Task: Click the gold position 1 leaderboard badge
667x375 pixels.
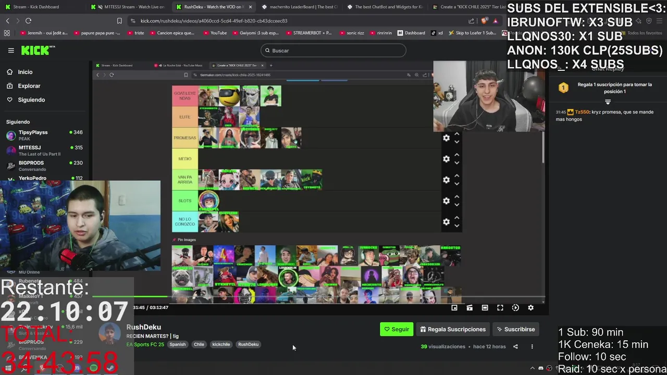Action: (563, 88)
